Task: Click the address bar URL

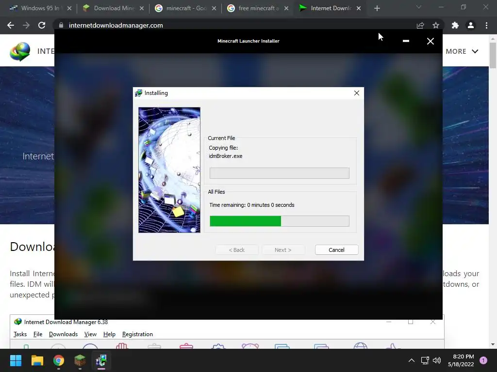Action: (116, 25)
